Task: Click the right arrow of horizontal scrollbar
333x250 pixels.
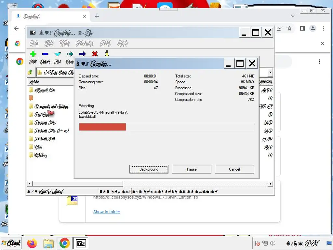Action: coord(270,184)
